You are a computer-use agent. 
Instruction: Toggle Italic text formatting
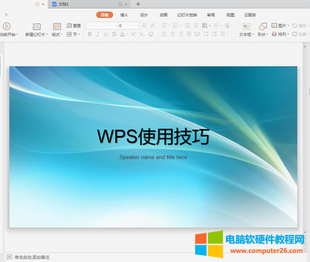click(98, 34)
